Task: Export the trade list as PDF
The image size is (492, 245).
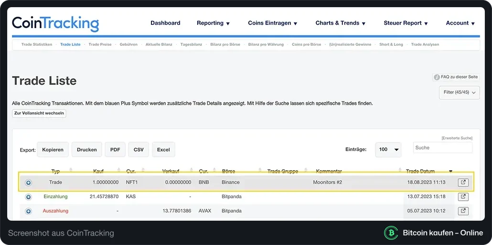Action: pyautogui.click(x=115, y=150)
